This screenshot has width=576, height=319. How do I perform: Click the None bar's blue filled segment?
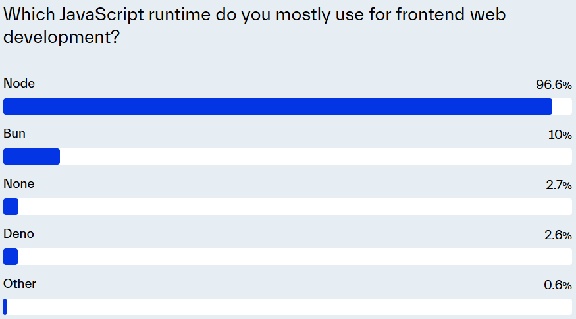11,206
